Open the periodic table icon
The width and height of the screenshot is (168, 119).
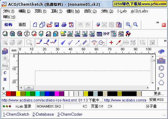[x=5, y=51]
